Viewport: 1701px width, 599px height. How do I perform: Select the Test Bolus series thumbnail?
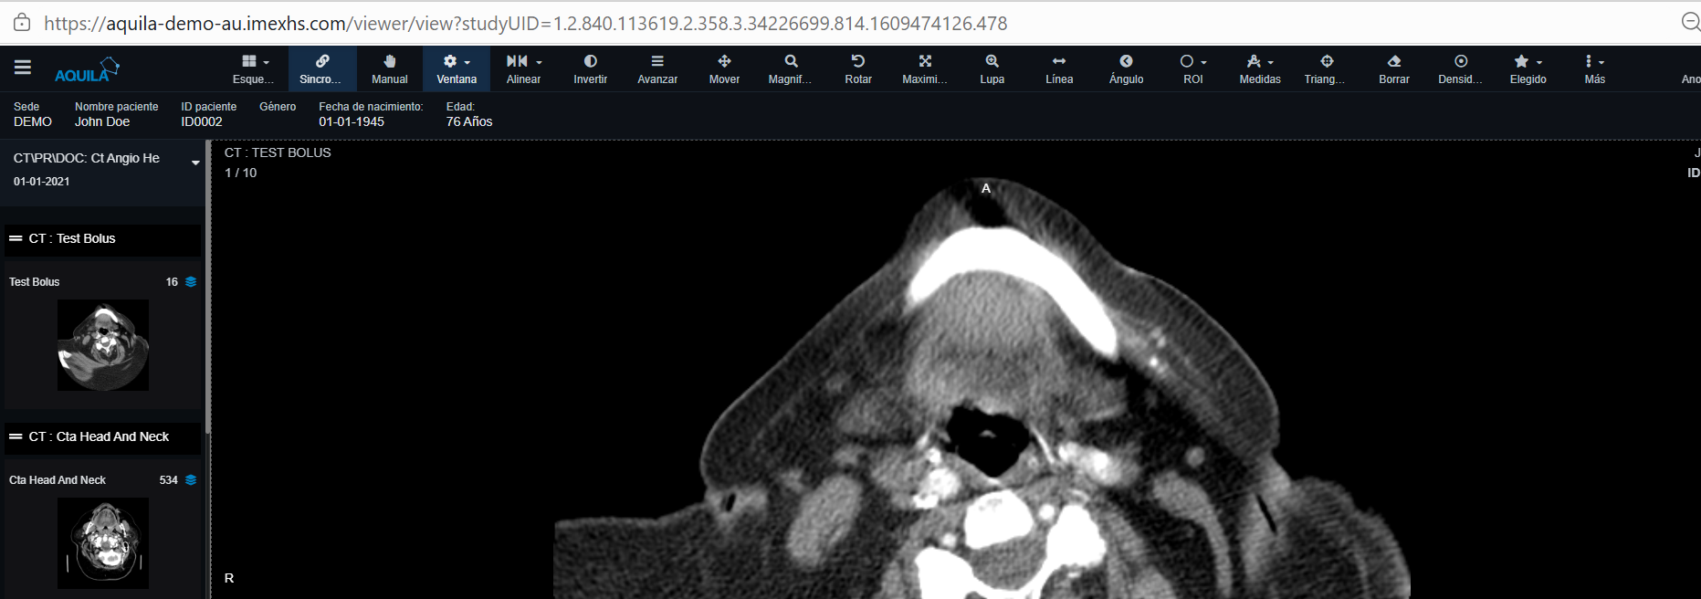[x=103, y=345]
